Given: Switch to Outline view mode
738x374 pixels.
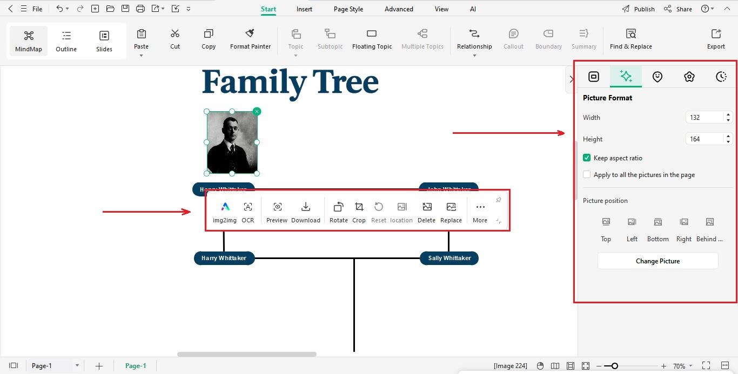Looking at the screenshot, I should tap(66, 41).
